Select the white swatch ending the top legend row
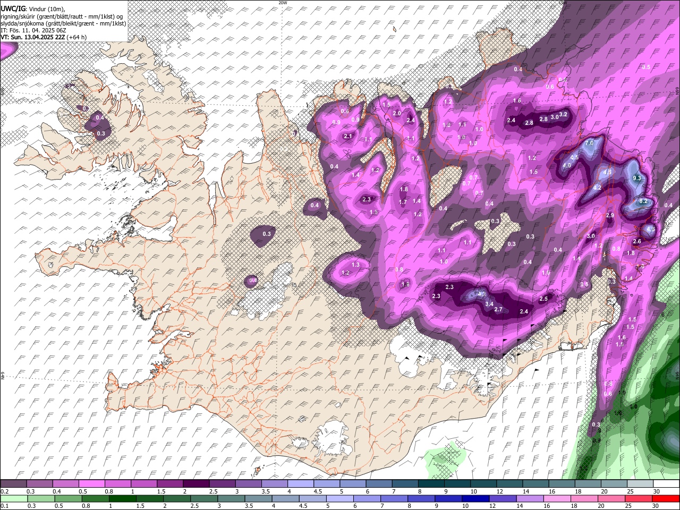 666,483
